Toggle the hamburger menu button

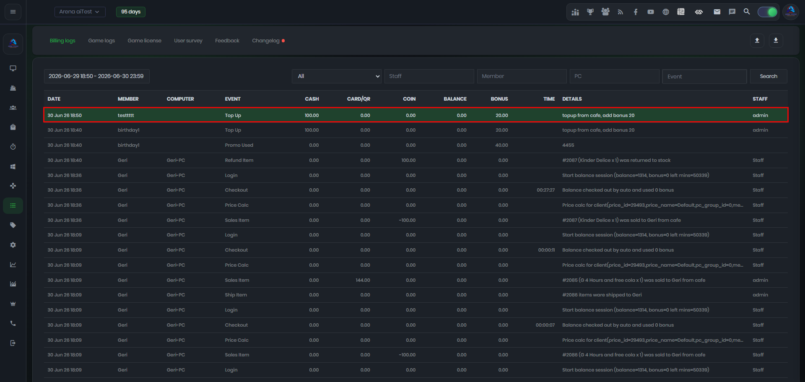[13, 12]
